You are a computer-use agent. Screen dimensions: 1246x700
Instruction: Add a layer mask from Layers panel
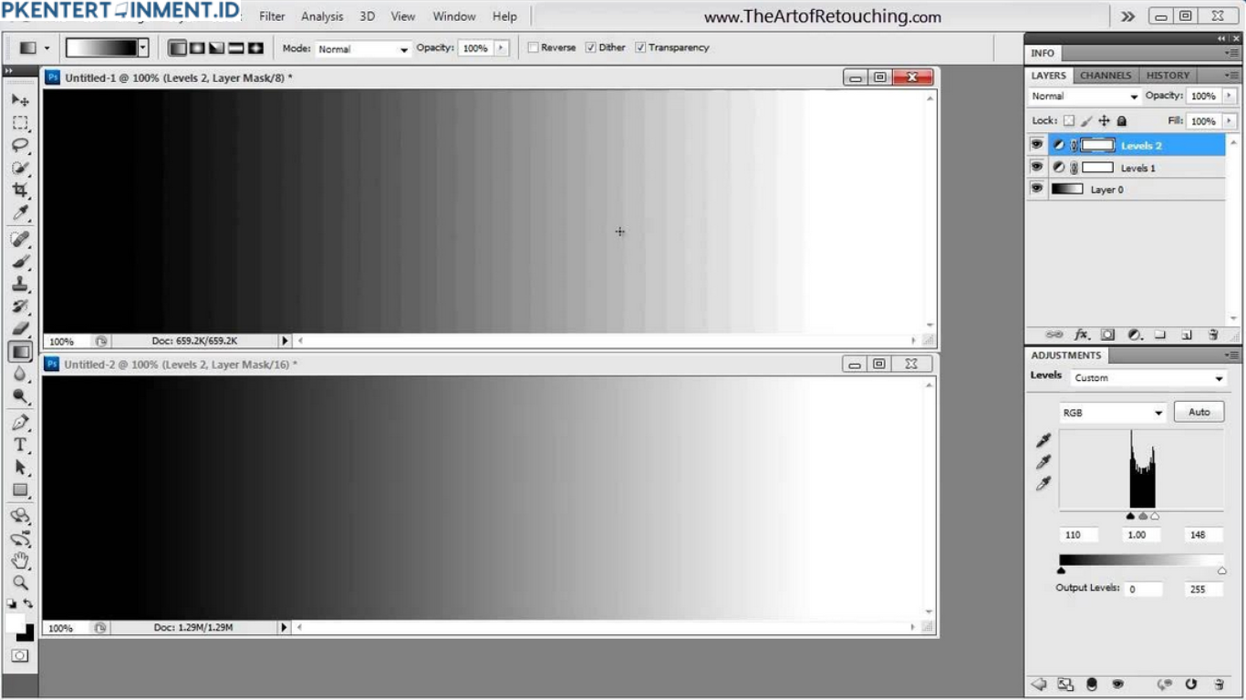point(1107,335)
